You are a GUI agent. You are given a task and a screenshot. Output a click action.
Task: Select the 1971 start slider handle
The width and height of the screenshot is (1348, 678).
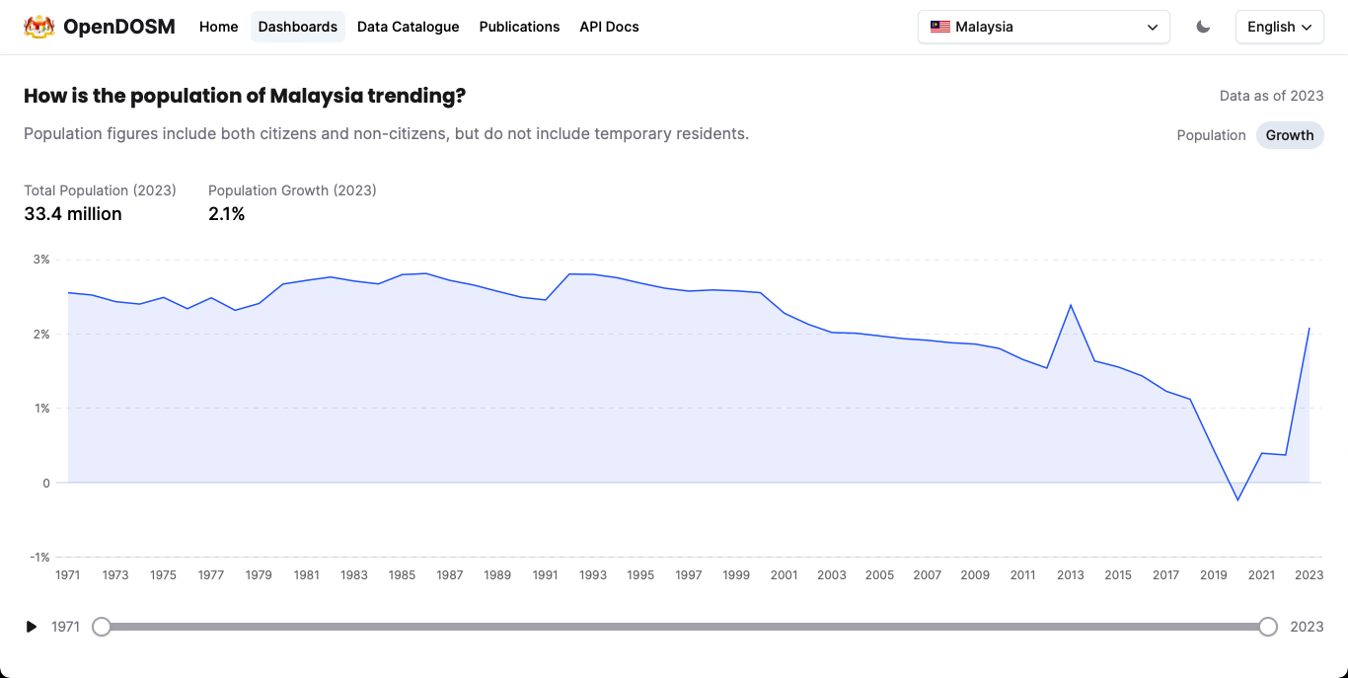pyautogui.click(x=102, y=627)
